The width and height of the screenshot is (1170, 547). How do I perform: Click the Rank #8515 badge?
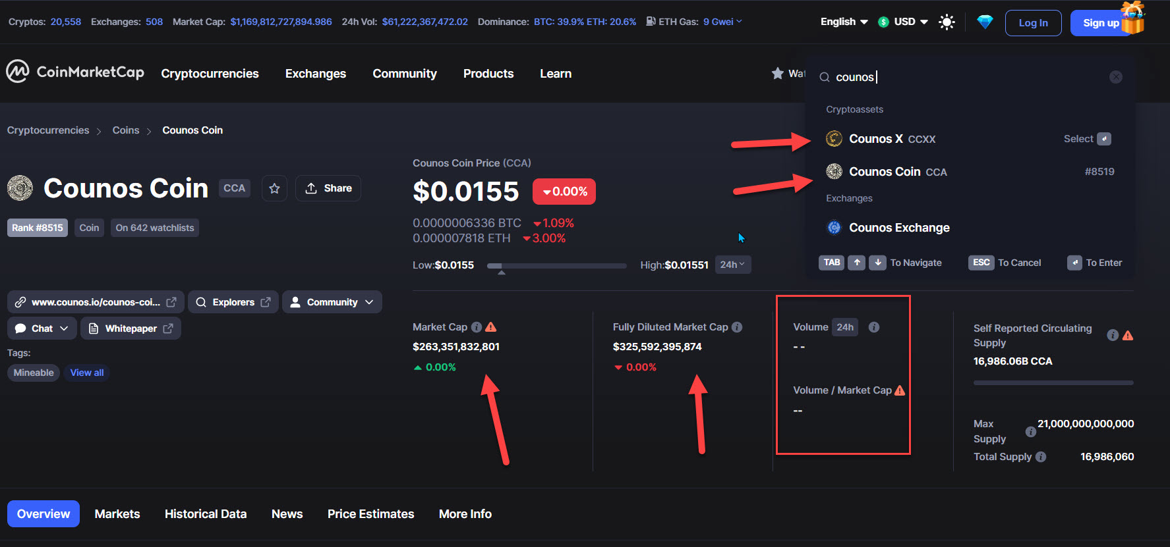pyautogui.click(x=38, y=228)
